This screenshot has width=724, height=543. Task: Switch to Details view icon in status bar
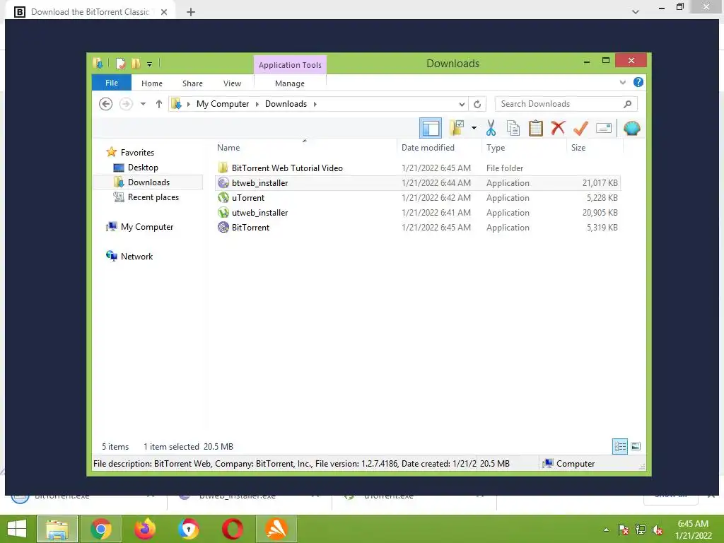pos(620,446)
